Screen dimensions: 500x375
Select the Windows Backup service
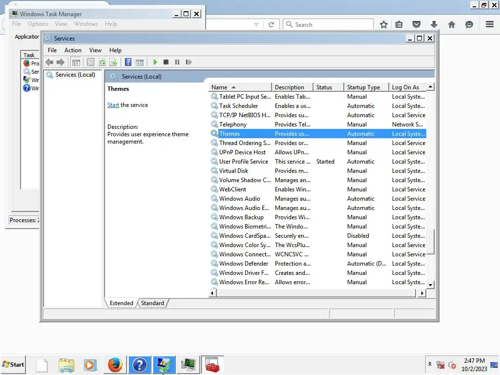[318, 217]
